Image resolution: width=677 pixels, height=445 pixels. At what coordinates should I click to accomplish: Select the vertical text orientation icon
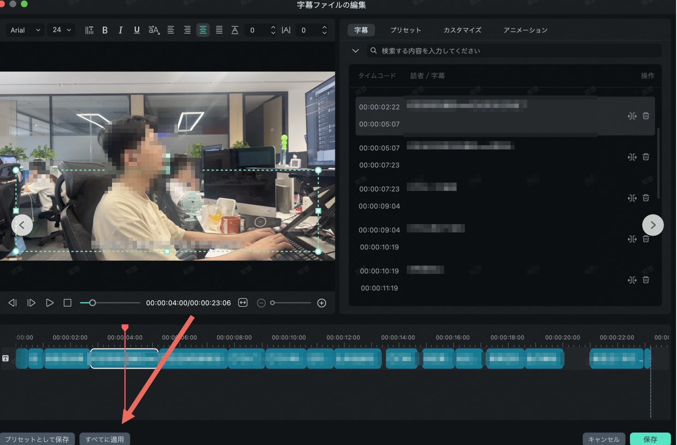point(89,30)
